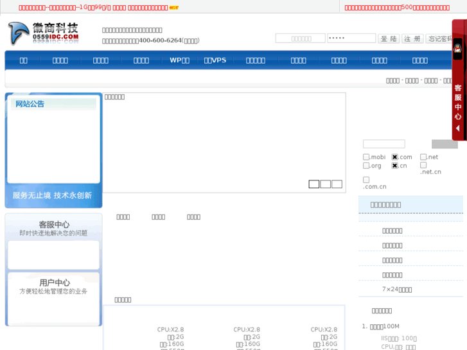Select third slide indicator box in banner
467x350 pixels.
(x=337, y=184)
